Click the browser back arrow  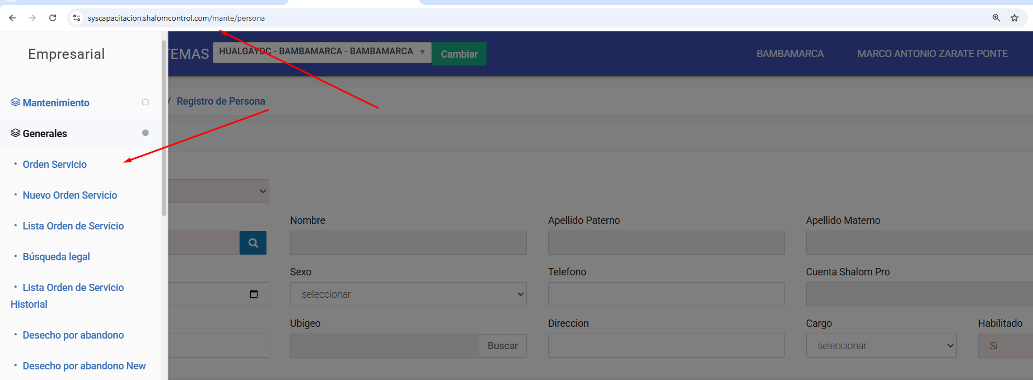click(x=12, y=18)
